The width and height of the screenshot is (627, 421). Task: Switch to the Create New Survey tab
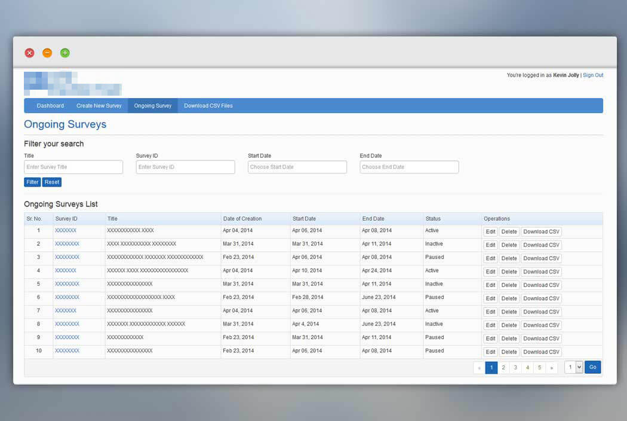99,106
